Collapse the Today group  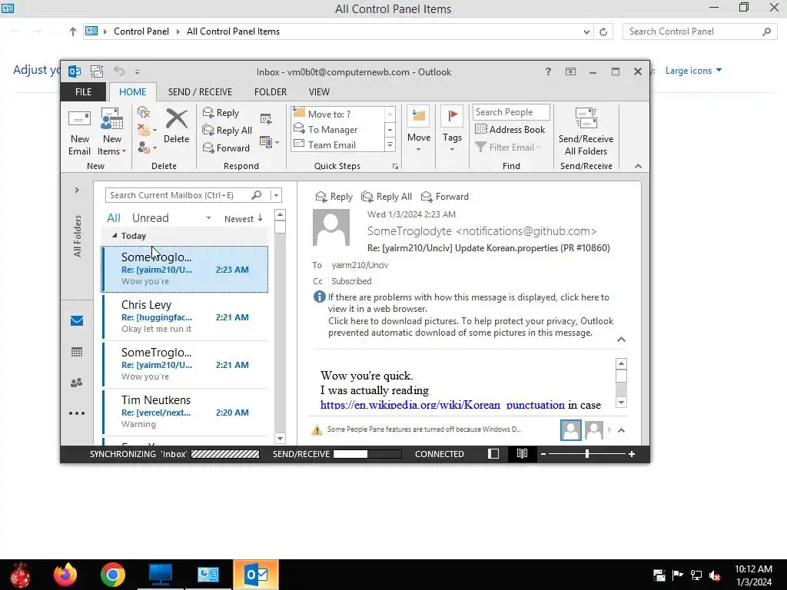click(115, 235)
